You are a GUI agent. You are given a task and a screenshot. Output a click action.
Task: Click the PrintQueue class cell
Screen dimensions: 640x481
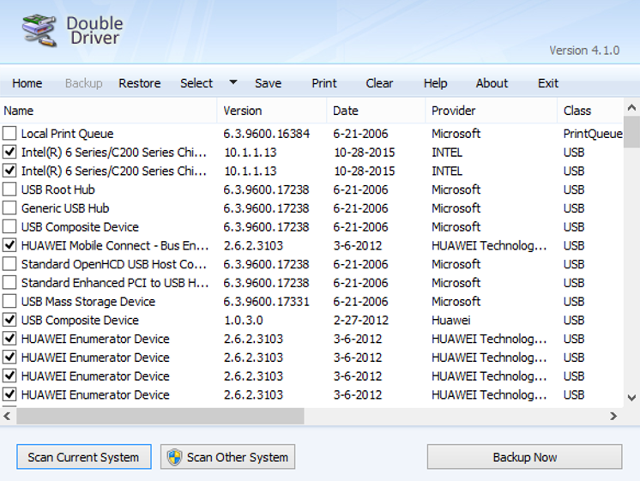[593, 134]
